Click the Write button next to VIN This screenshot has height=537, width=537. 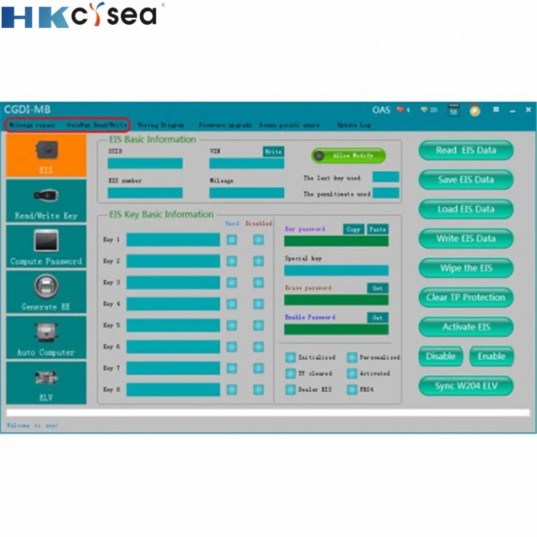[273, 152]
